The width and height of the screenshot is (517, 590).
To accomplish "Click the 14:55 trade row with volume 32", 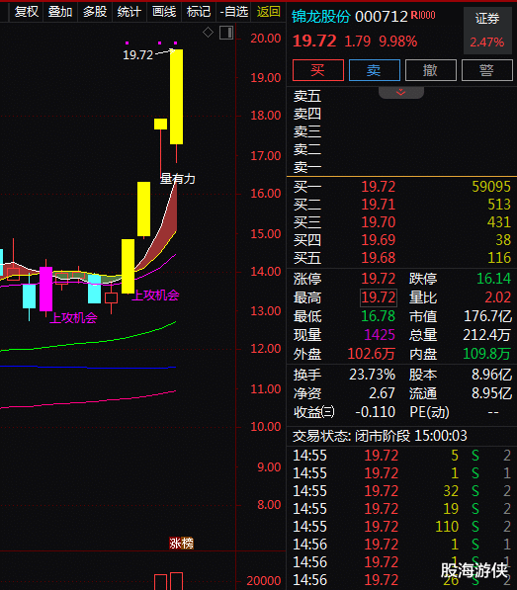I will point(401,491).
